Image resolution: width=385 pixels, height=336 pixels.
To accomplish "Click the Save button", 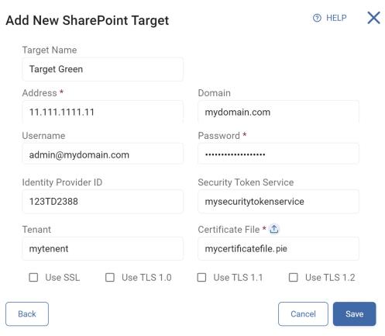I will [x=354, y=313].
